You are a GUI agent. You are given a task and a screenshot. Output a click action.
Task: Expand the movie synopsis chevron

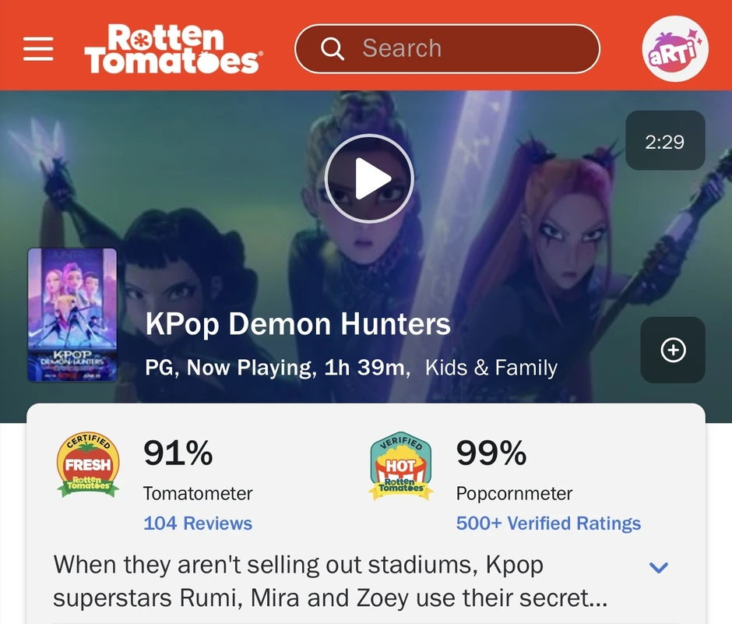click(659, 568)
